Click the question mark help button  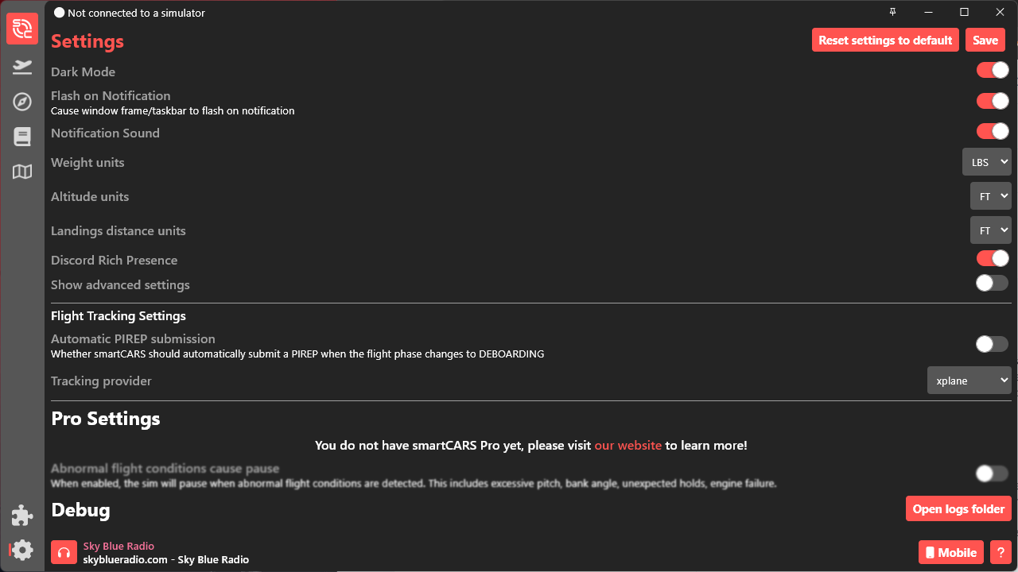(x=1001, y=552)
